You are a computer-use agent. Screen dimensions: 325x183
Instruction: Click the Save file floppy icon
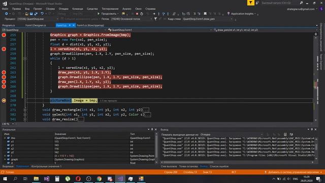pyautogui.click(x=31, y=14)
